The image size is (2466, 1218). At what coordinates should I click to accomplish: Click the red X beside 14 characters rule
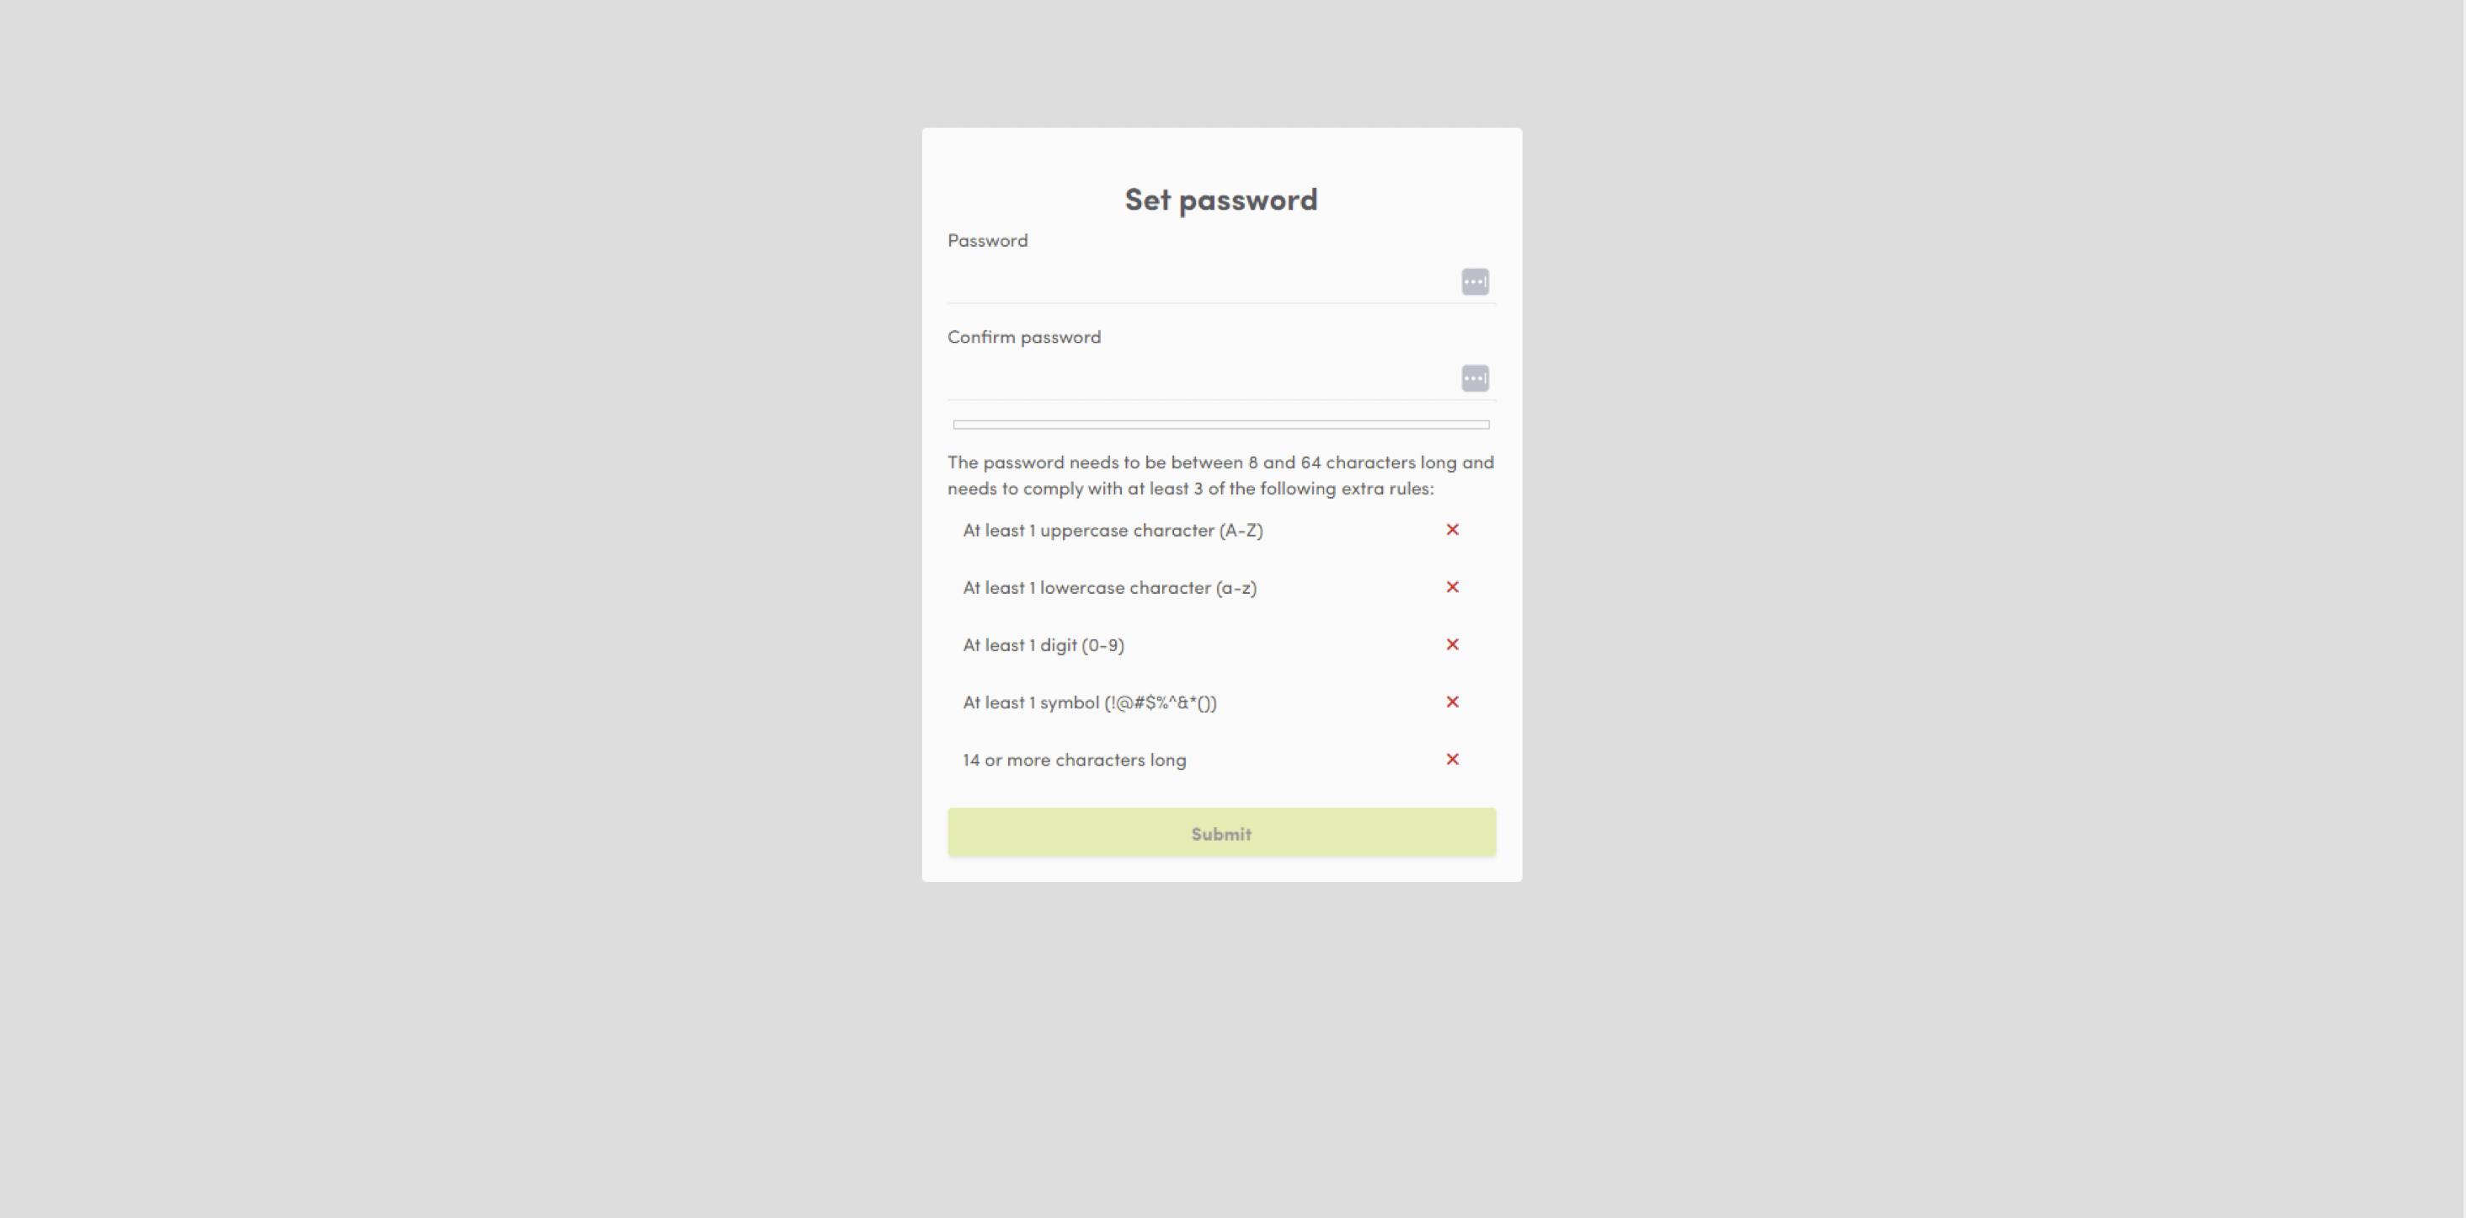pos(1452,759)
